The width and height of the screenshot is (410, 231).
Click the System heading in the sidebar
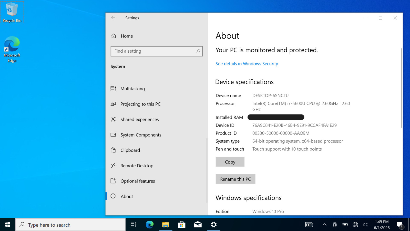click(118, 66)
